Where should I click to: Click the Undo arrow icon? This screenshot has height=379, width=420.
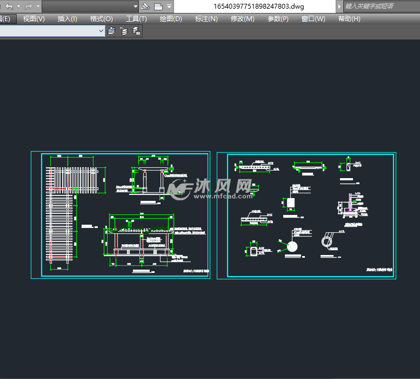pyautogui.click(x=9, y=6)
